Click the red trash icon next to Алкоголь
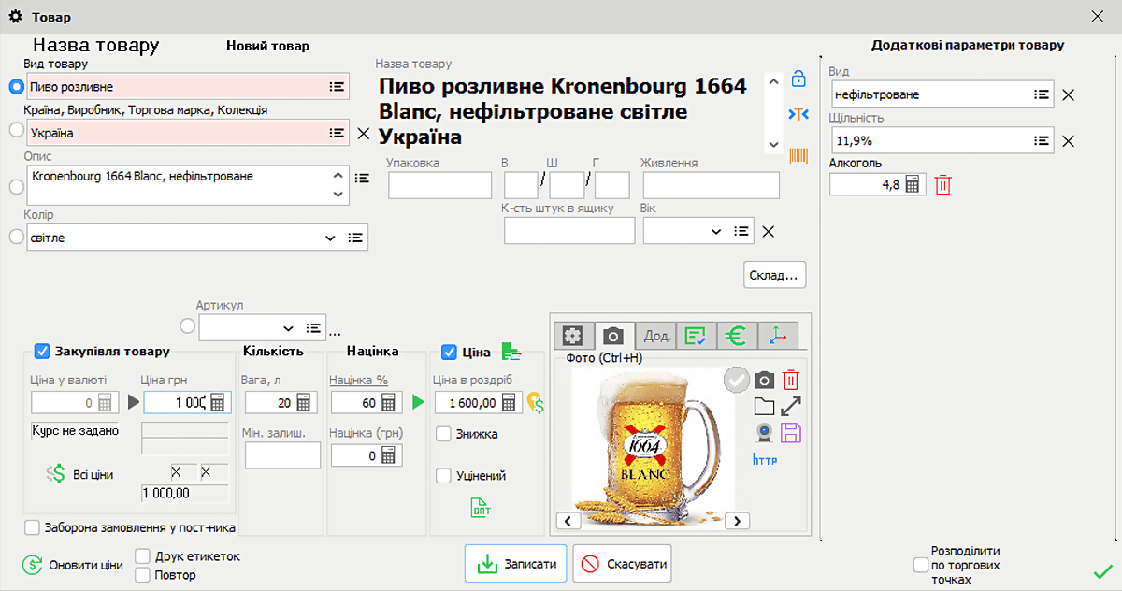Screen dimensions: 1122x591 tap(942, 184)
